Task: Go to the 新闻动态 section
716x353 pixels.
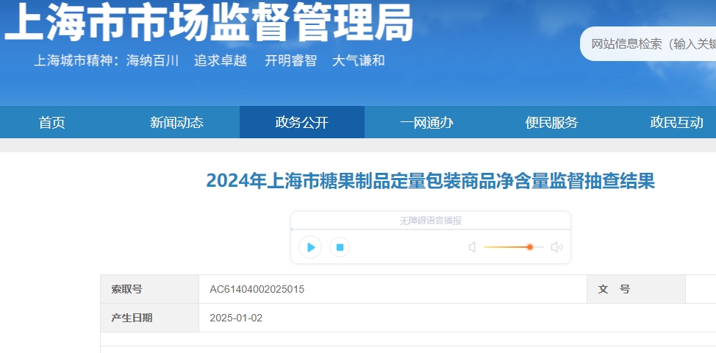Action: point(176,123)
